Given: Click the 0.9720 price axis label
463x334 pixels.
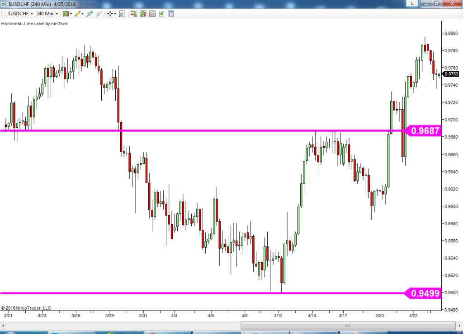Looking at the screenshot, I should 451,102.
